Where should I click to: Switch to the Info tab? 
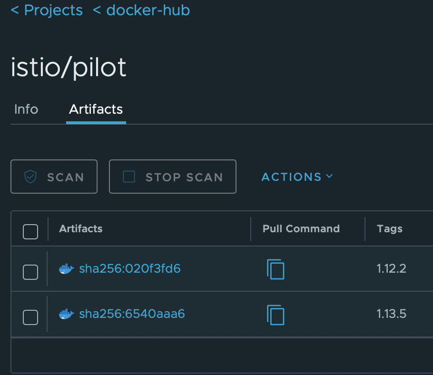(x=26, y=109)
